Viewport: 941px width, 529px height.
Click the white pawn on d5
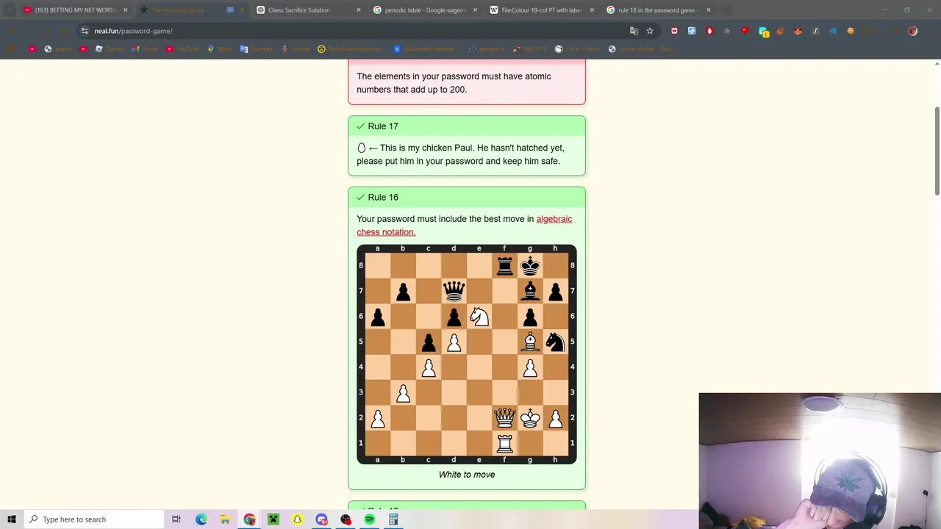[454, 342]
